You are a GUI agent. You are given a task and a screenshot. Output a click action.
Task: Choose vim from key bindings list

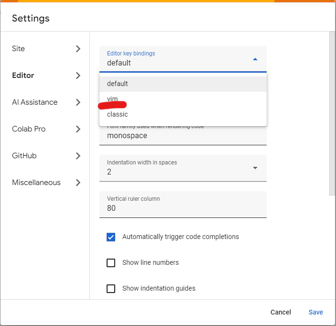point(113,99)
